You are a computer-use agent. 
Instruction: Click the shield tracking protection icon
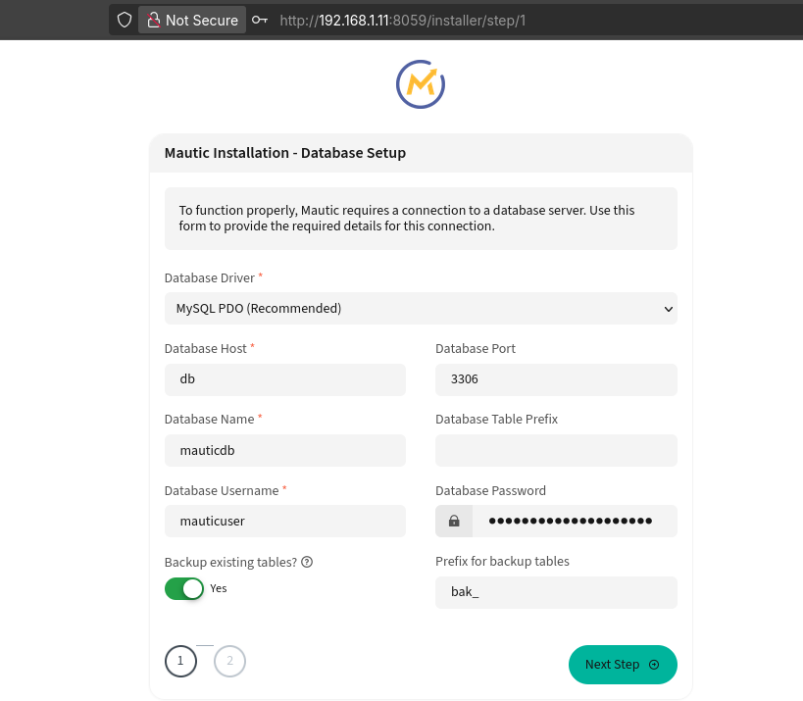(x=125, y=20)
